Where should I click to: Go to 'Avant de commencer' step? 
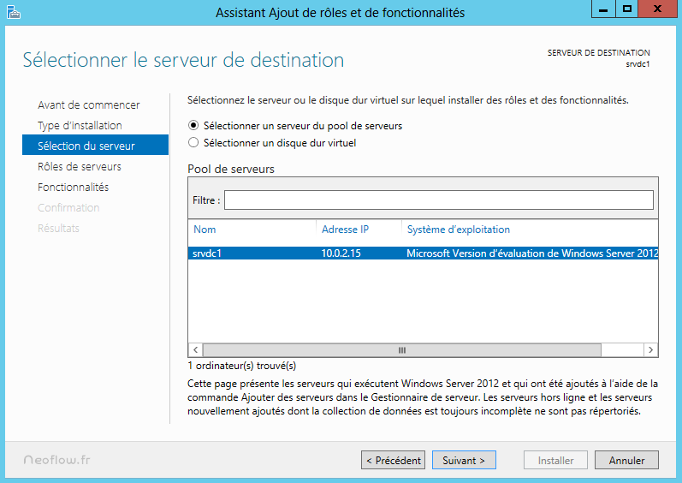tap(88, 105)
